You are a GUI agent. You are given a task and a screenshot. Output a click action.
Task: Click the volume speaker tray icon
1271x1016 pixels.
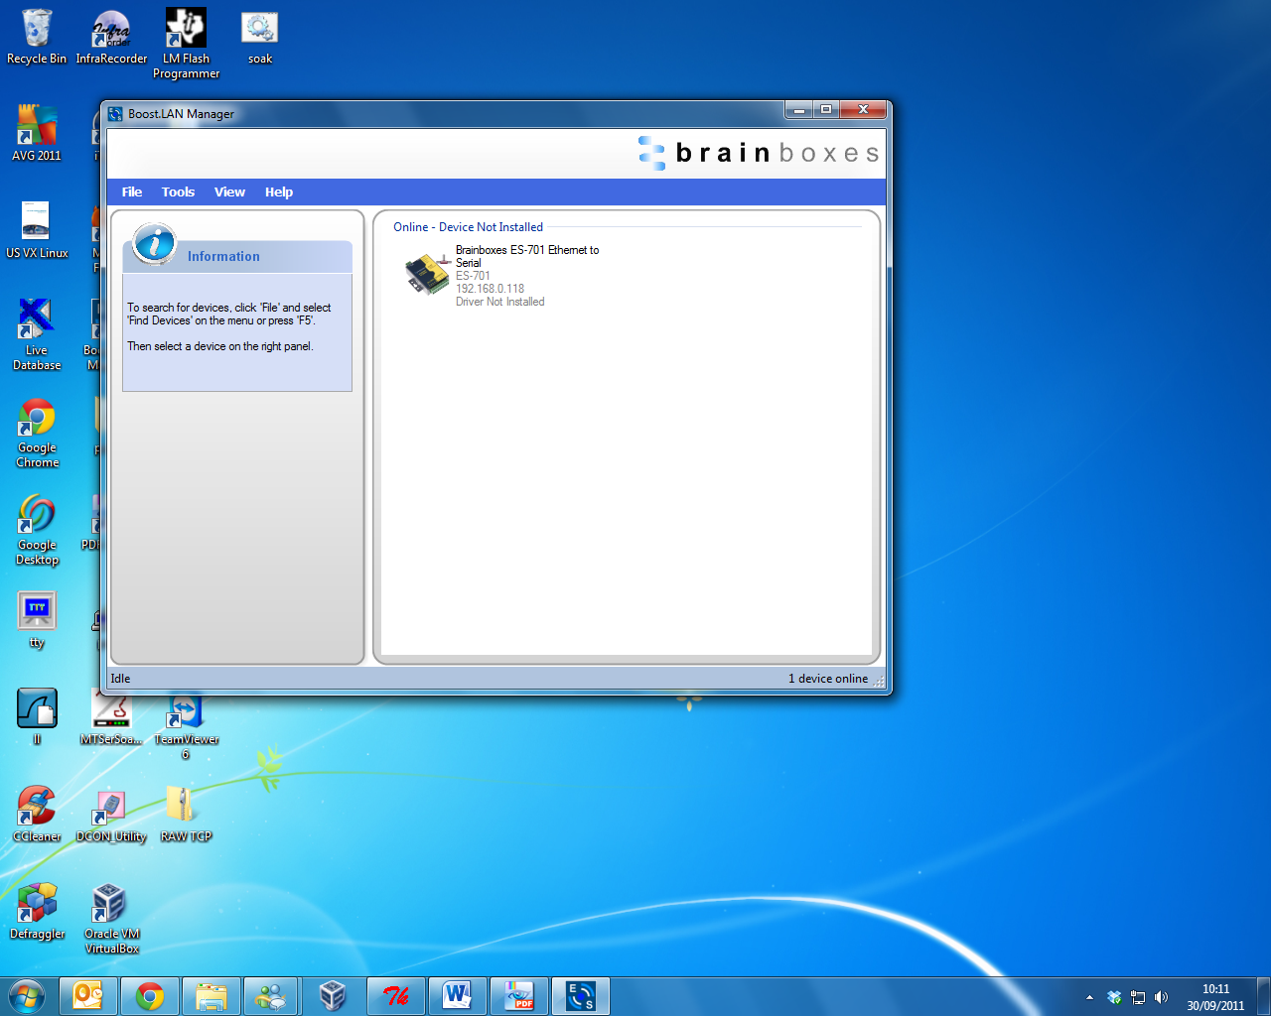pyautogui.click(x=1161, y=997)
